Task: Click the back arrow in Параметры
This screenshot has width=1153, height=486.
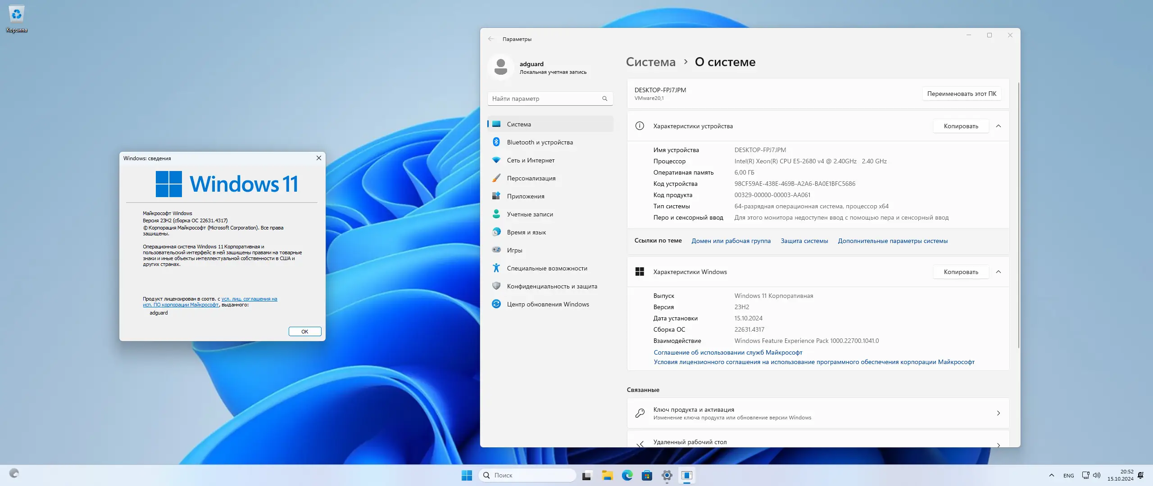Action: click(x=491, y=39)
